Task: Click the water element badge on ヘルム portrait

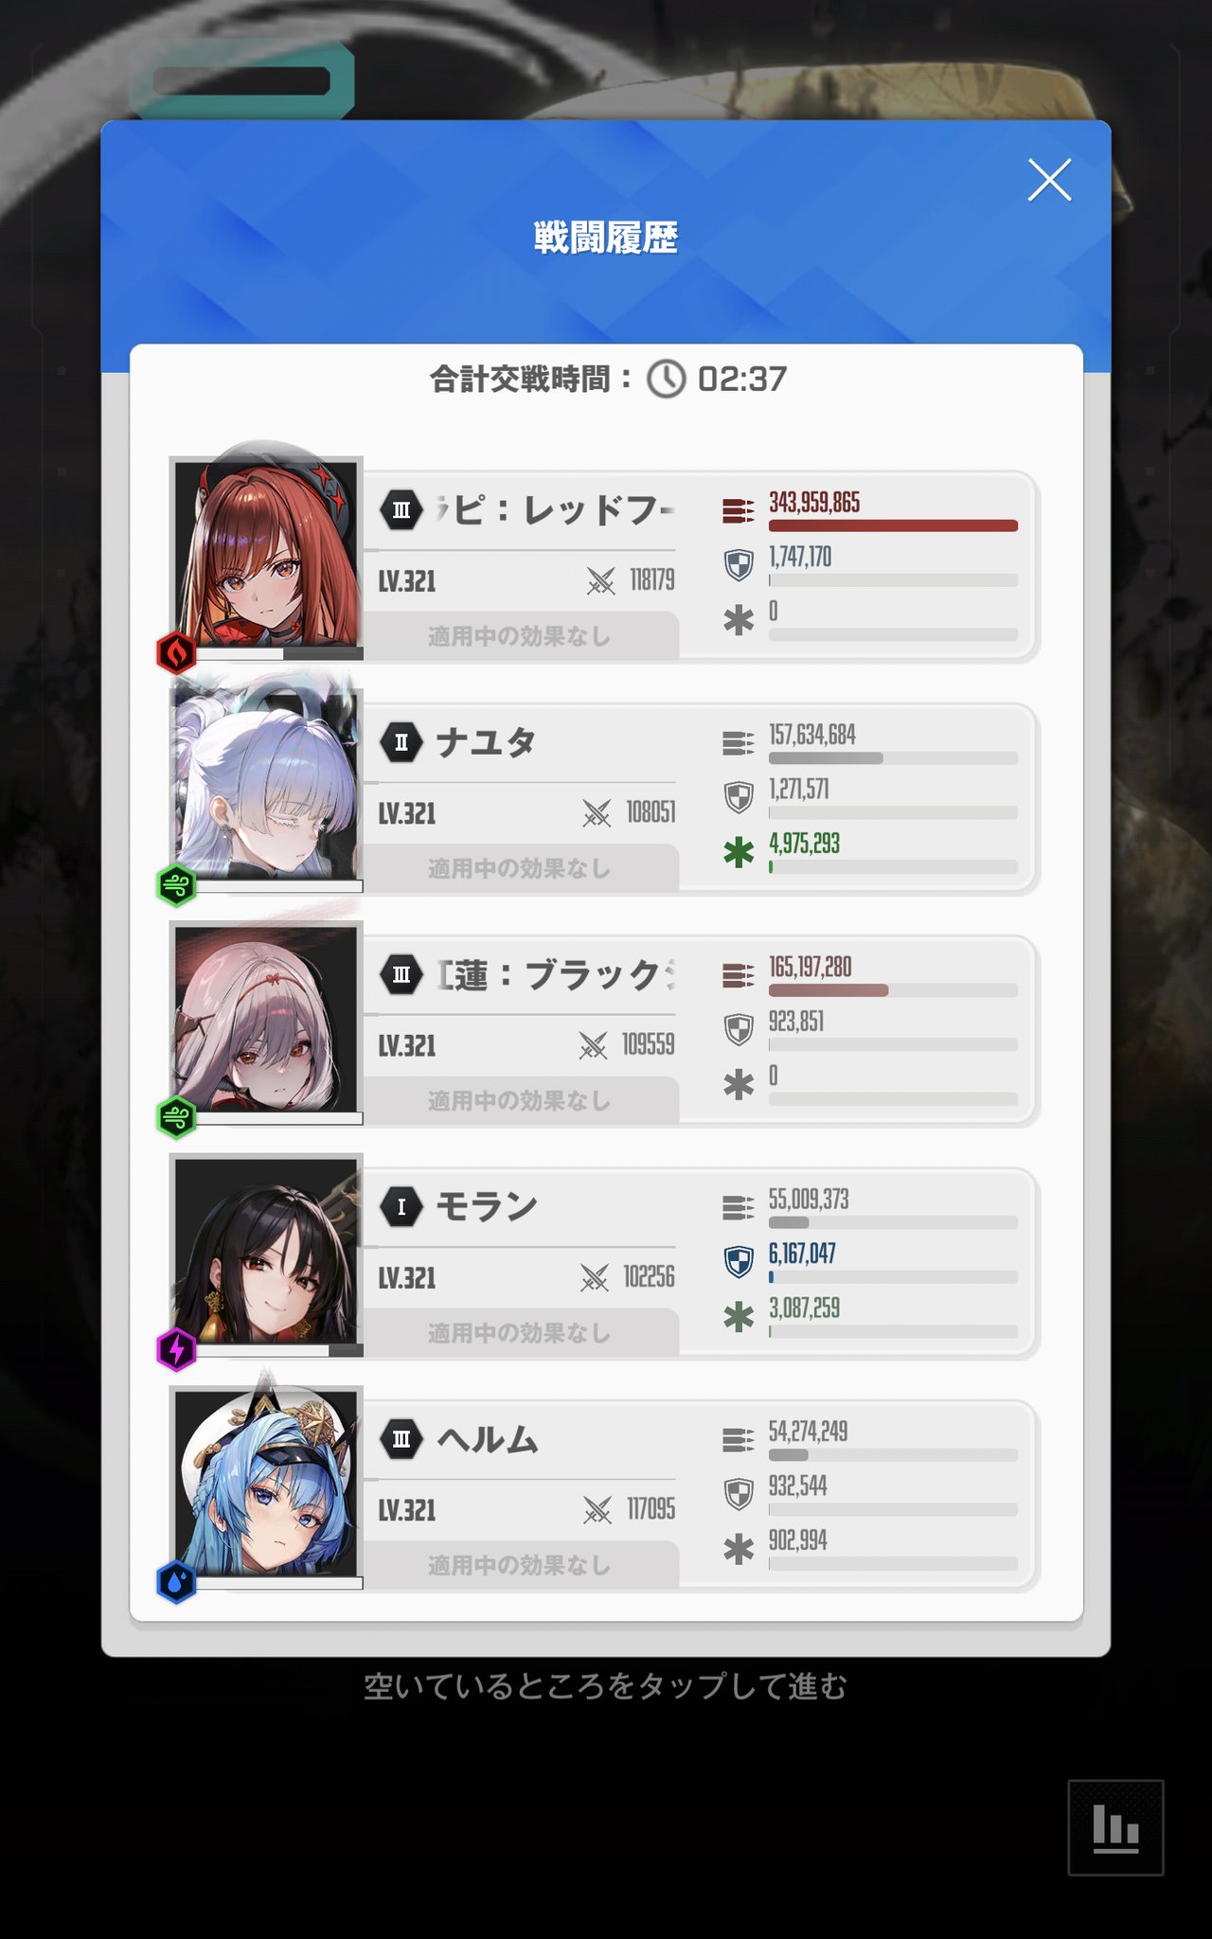Action: click(176, 1581)
